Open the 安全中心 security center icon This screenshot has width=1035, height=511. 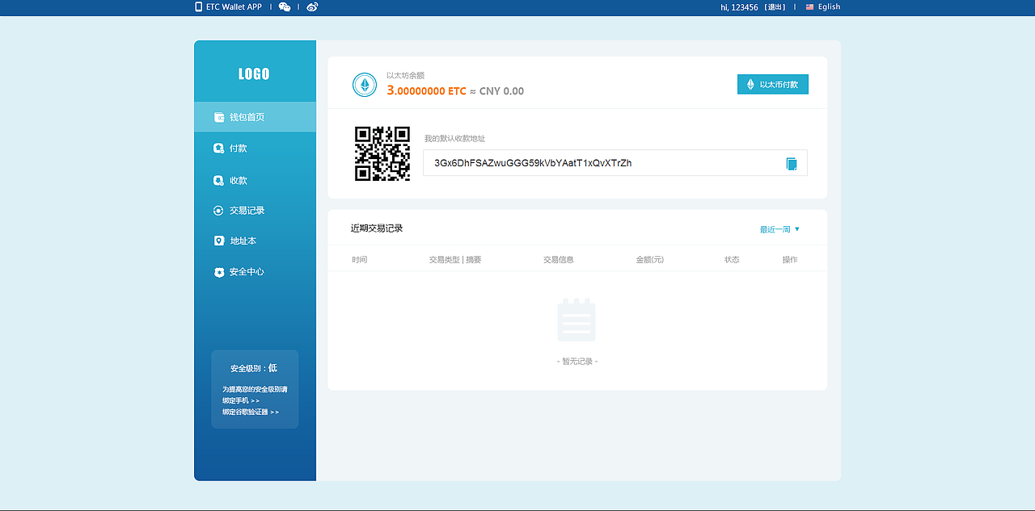(x=218, y=271)
